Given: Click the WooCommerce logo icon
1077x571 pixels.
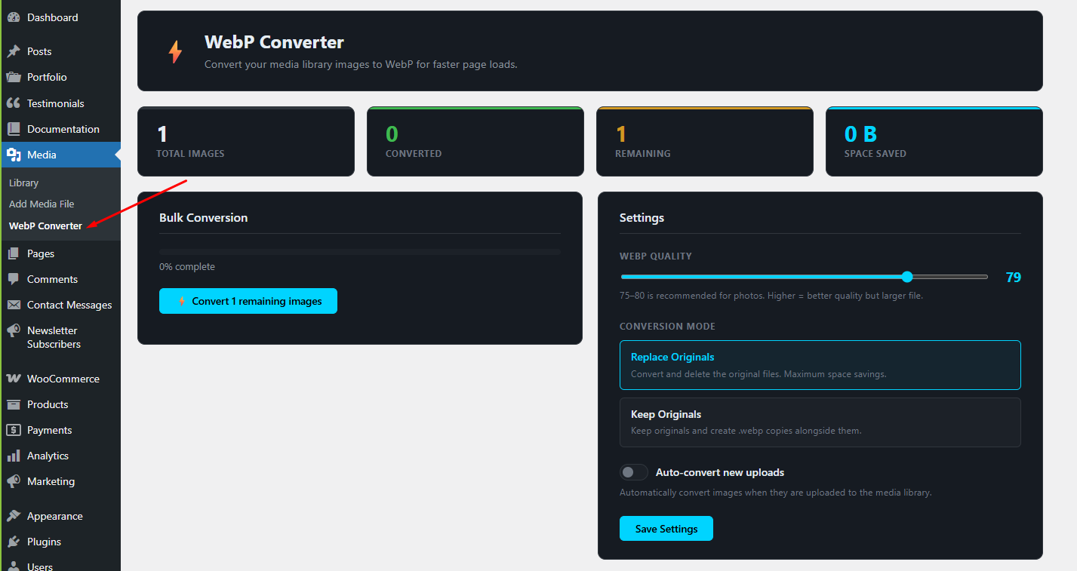Looking at the screenshot, I should point(14,379).
